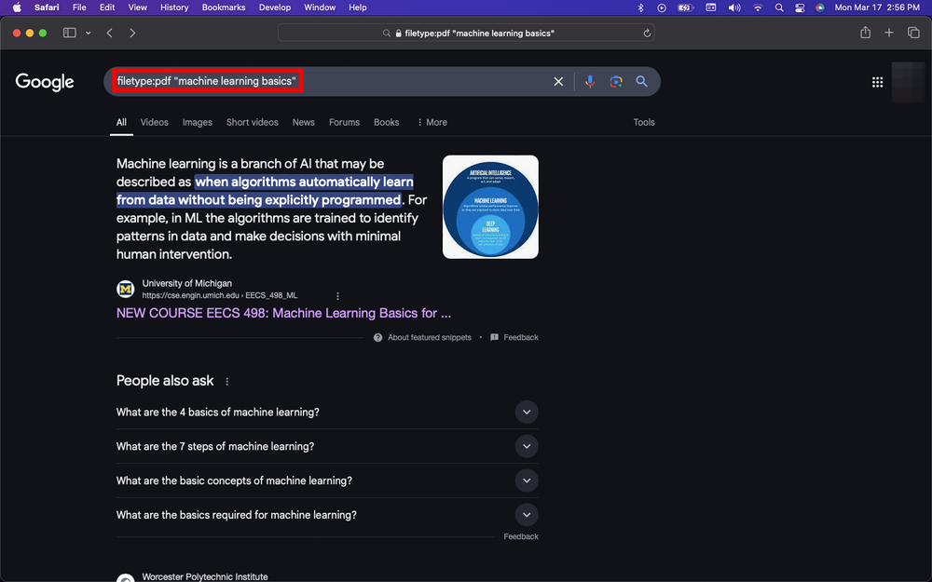Click About featured snippets link
This screenshot has width=932, height=582.
[429, 337]
